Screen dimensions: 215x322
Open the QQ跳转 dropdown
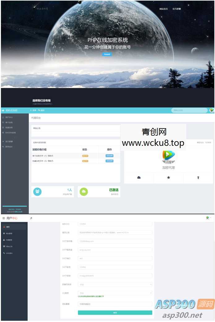pyautogui.click(x=115, y=293)
